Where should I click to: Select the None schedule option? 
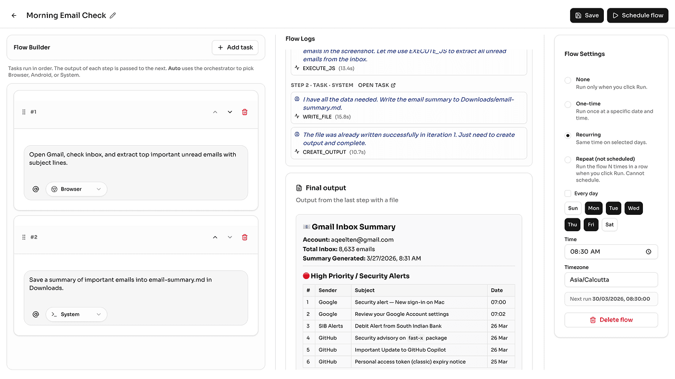568,81
